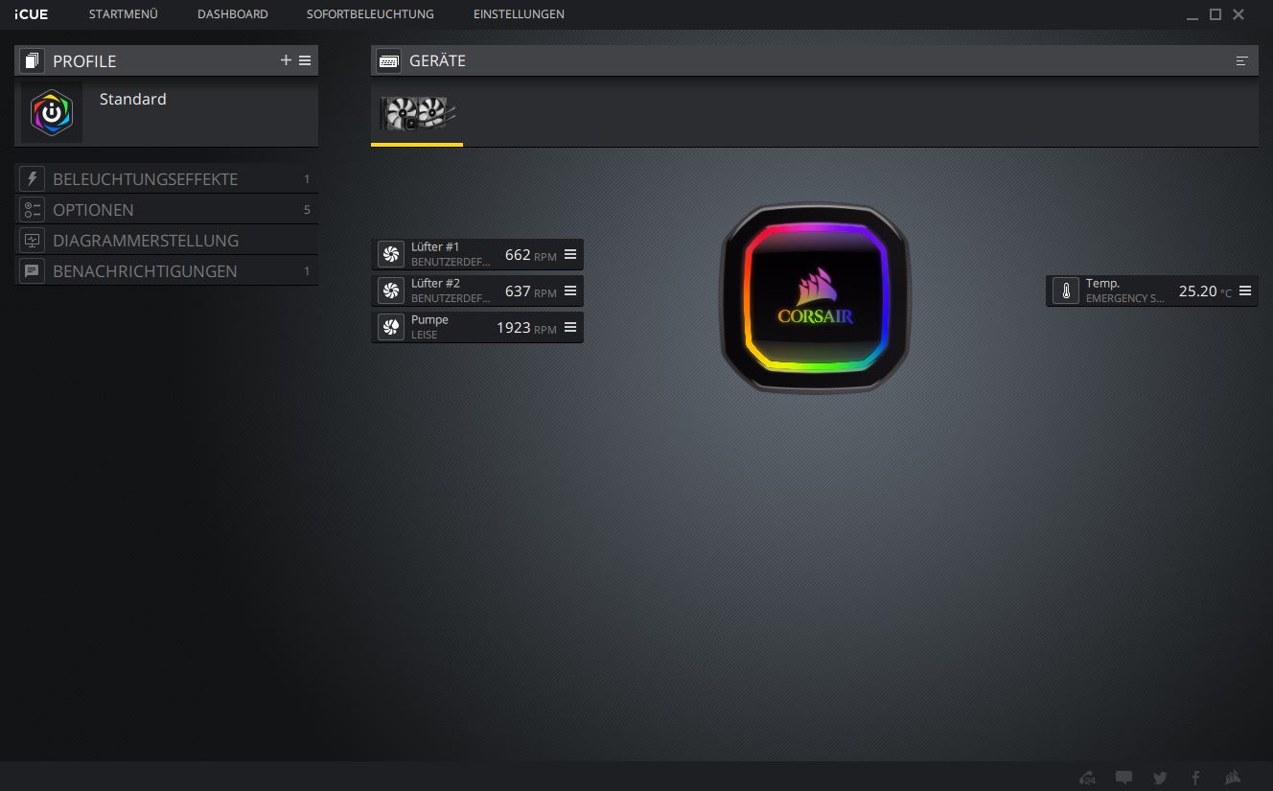Maximize the iCUE window
1273x791 pixels.
click(1215, 14)
